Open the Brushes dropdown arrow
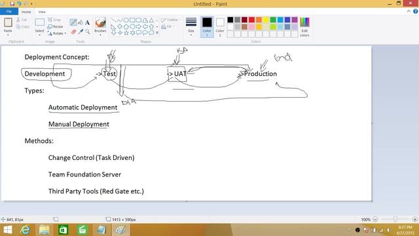419x236 pixels. click(x=100, y=35)
